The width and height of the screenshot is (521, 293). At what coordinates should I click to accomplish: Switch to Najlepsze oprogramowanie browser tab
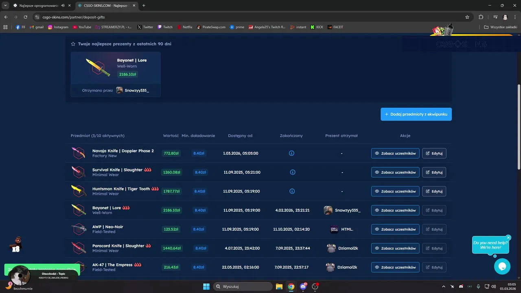[x=38, y=6]
